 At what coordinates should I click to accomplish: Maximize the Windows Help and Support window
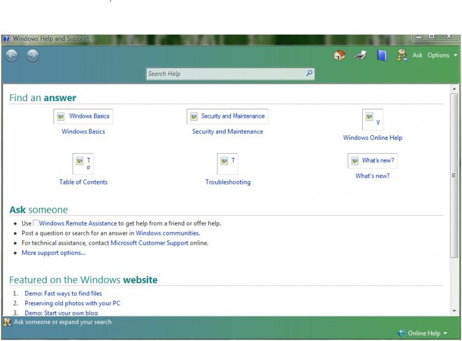(x=432, y=36)
